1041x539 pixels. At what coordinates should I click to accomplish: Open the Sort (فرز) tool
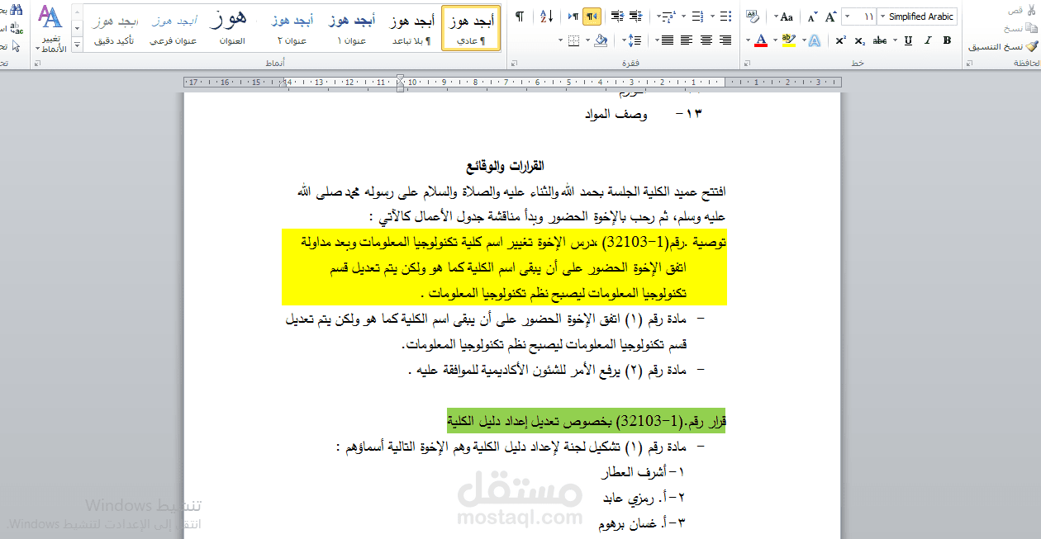point(546,16)
